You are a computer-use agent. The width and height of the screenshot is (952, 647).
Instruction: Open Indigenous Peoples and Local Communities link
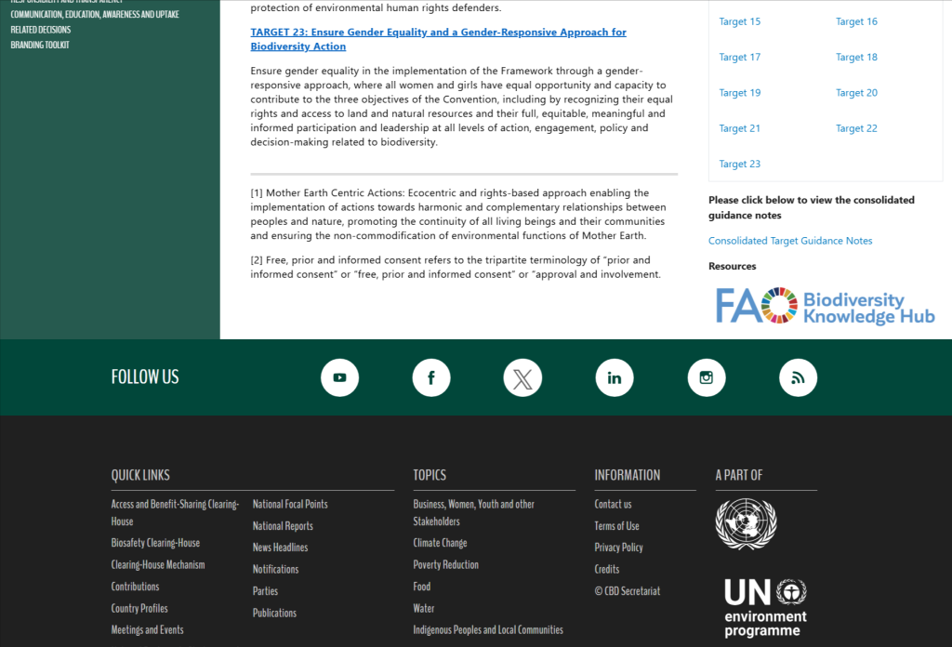pos(487,630)
